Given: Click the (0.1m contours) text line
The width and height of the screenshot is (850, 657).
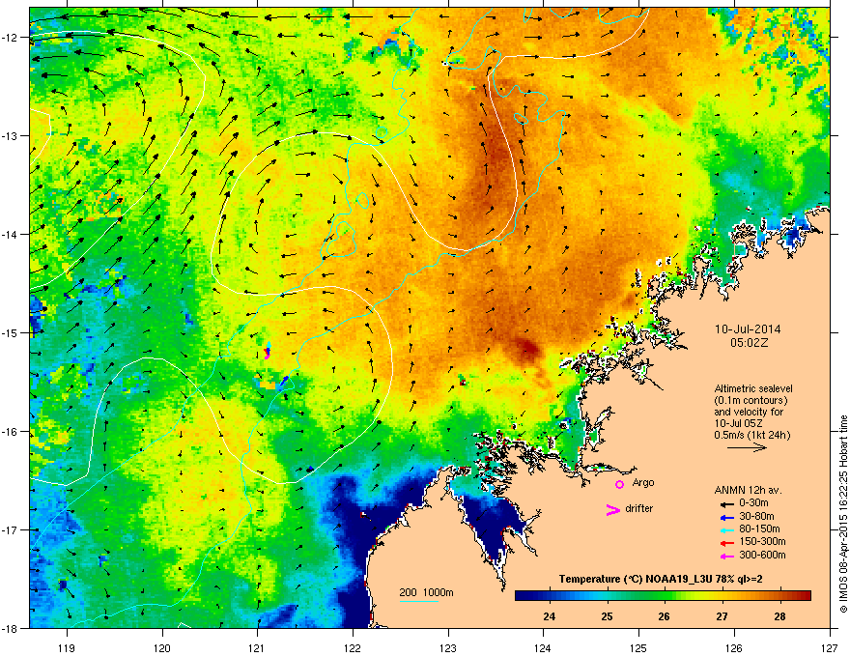Looking at the screenshot, I should click(751, 401).
